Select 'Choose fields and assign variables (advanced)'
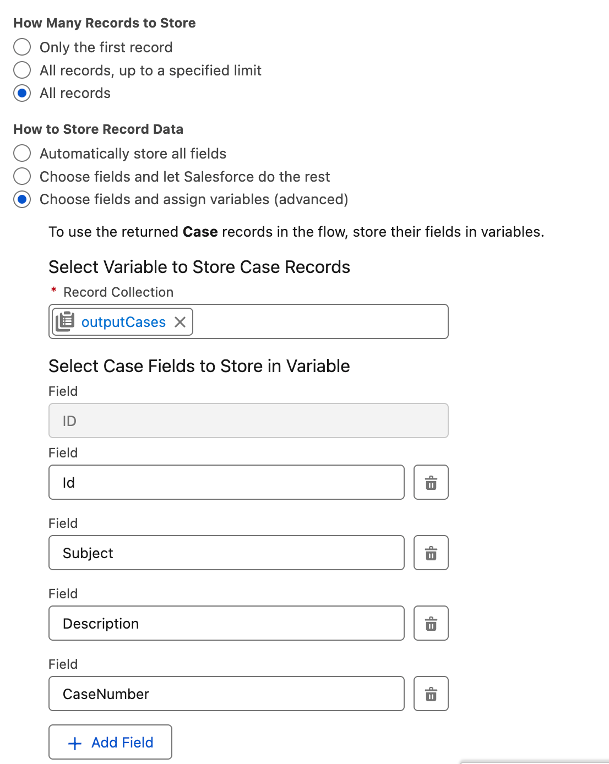 click(x=22, y=199)
